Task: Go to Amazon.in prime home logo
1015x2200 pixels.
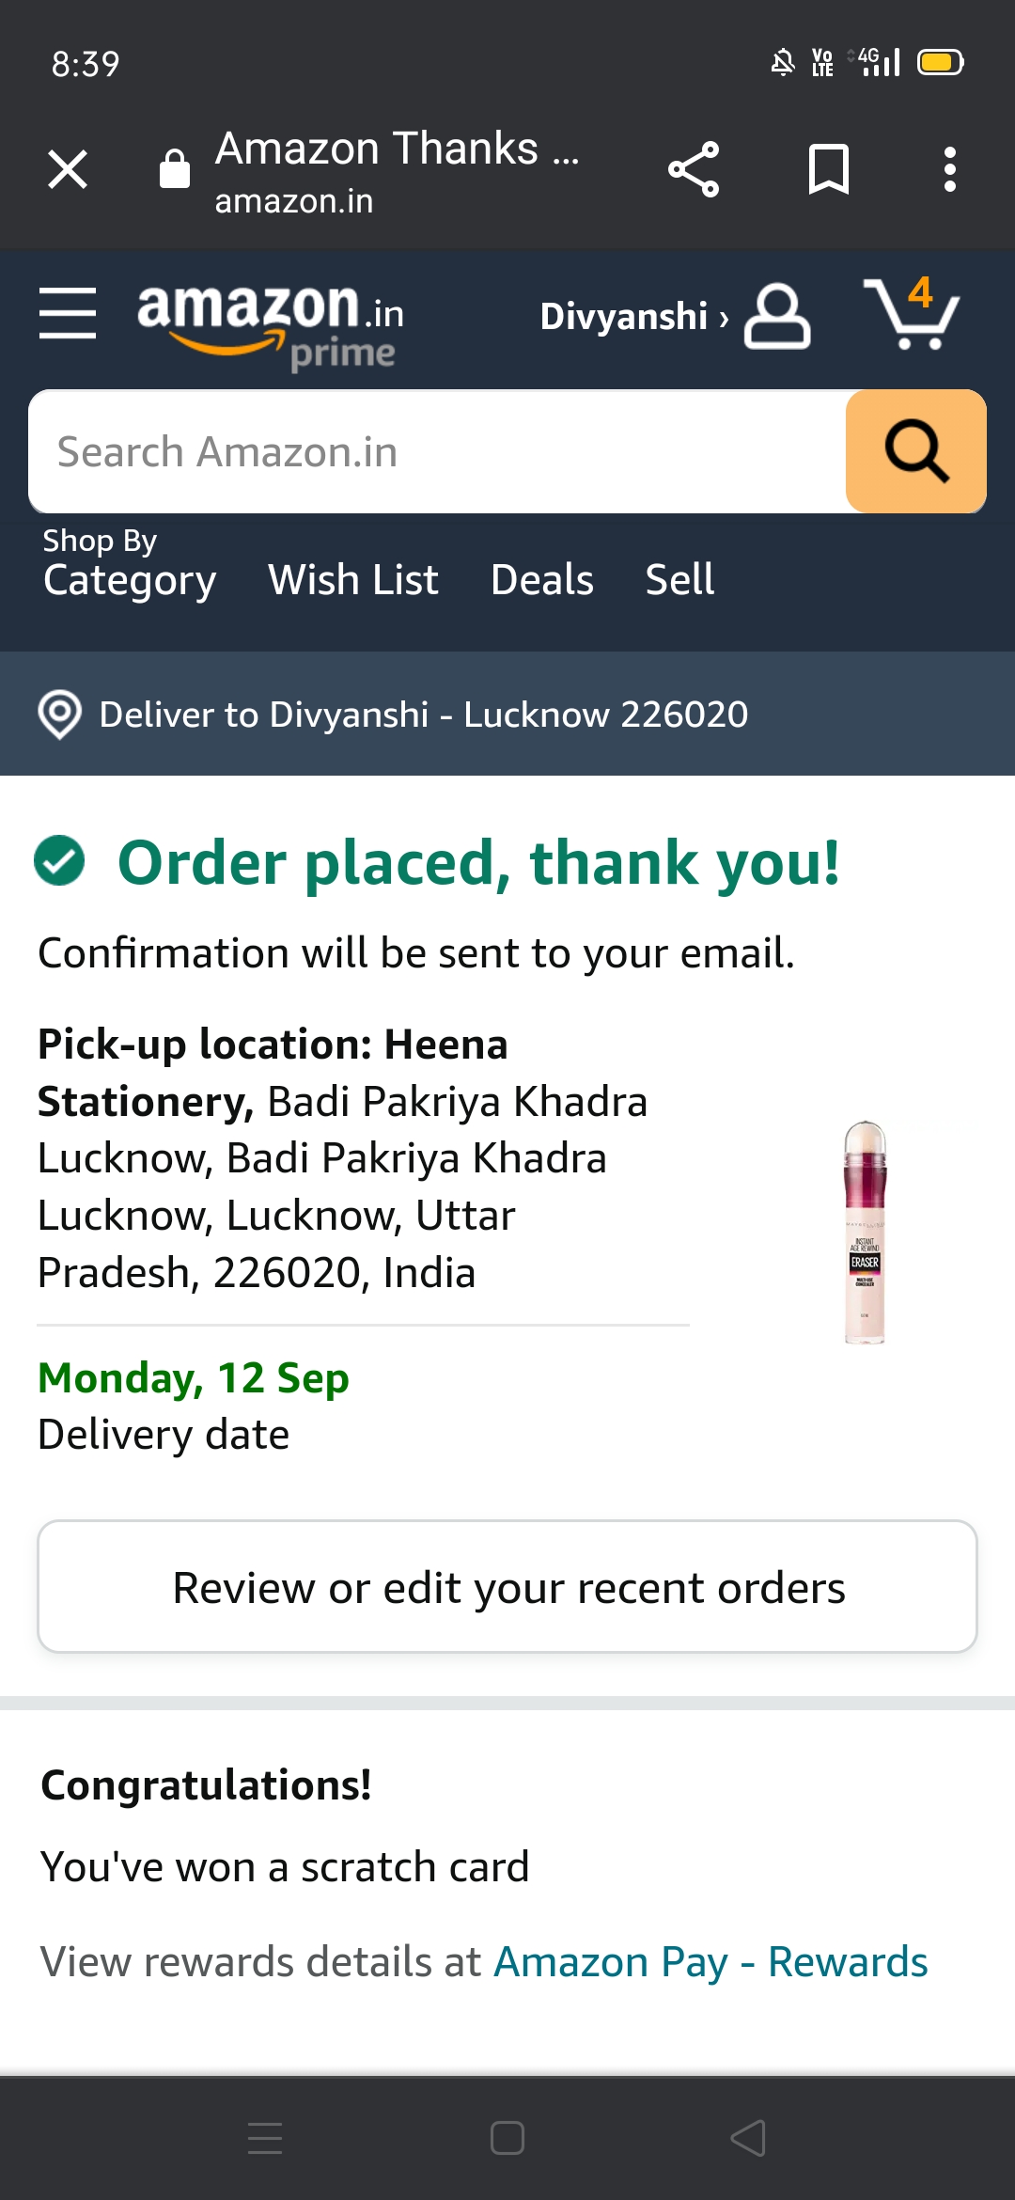Action: [x=271, y=324]
